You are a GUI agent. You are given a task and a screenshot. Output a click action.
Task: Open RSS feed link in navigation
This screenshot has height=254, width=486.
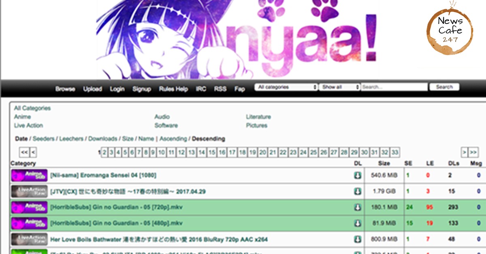[x=220, y=89]
